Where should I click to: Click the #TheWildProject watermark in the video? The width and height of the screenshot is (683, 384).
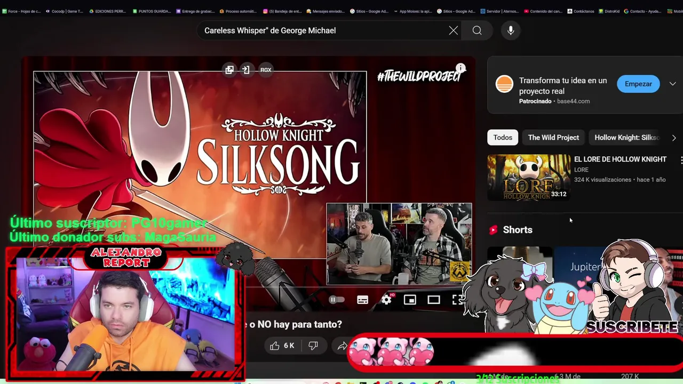click(418, 77)
